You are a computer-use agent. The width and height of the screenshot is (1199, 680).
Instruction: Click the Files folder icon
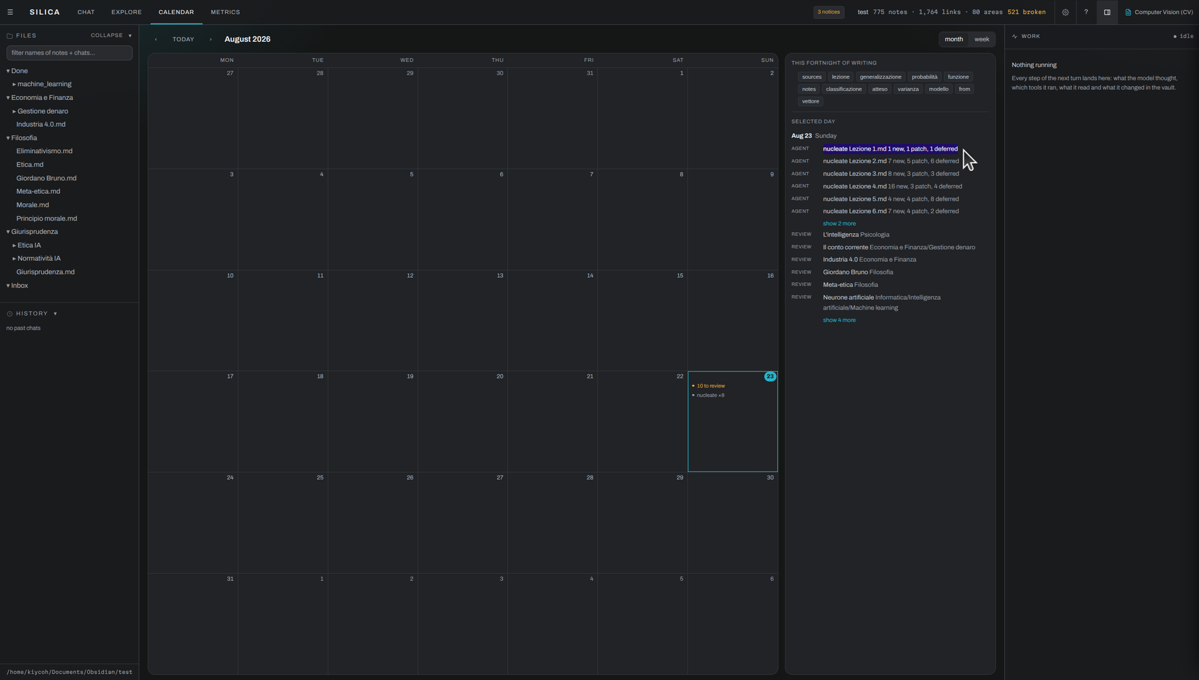(x=10, y=36)
